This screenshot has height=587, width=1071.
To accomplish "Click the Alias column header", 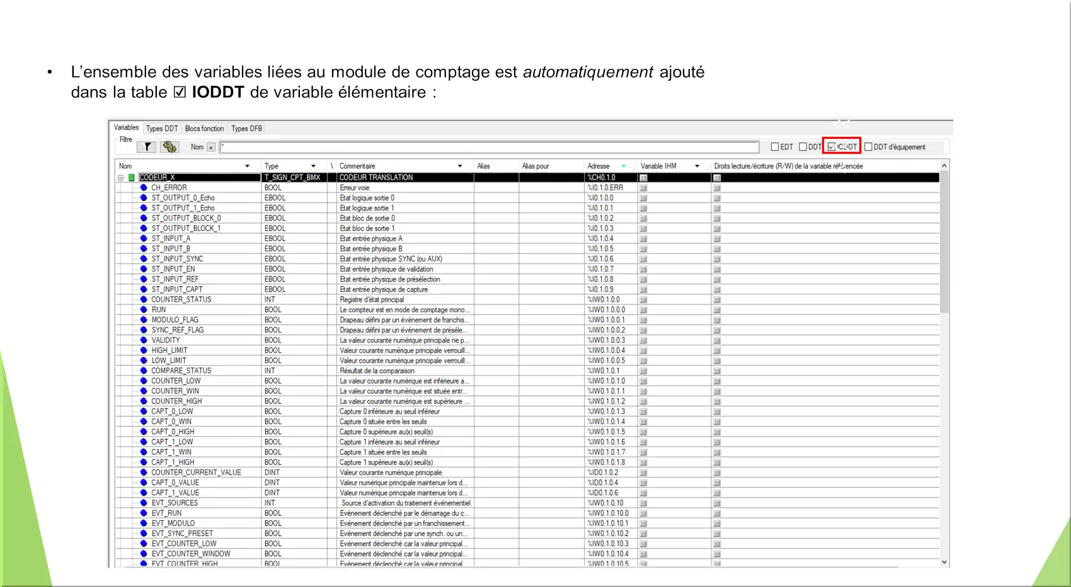I will coord(483,166).
